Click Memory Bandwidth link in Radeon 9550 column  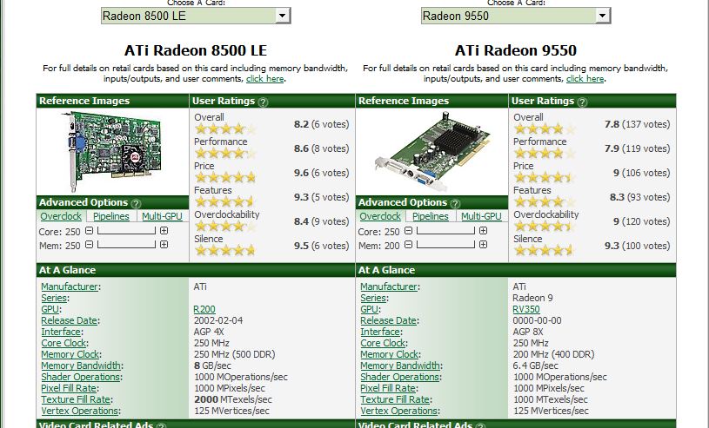click(400, 365)
